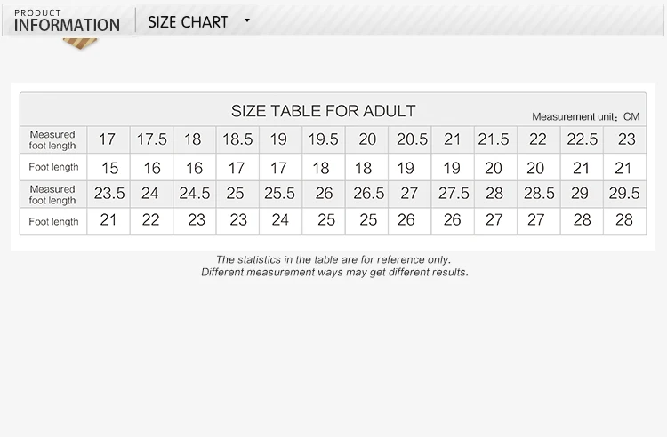Screen dimensions: 667x437
Task: Click the Measurement unit: CM label
Action: [x=585, y=116]
